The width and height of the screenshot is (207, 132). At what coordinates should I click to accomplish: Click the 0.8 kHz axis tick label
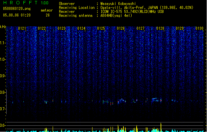pos(3,92)
